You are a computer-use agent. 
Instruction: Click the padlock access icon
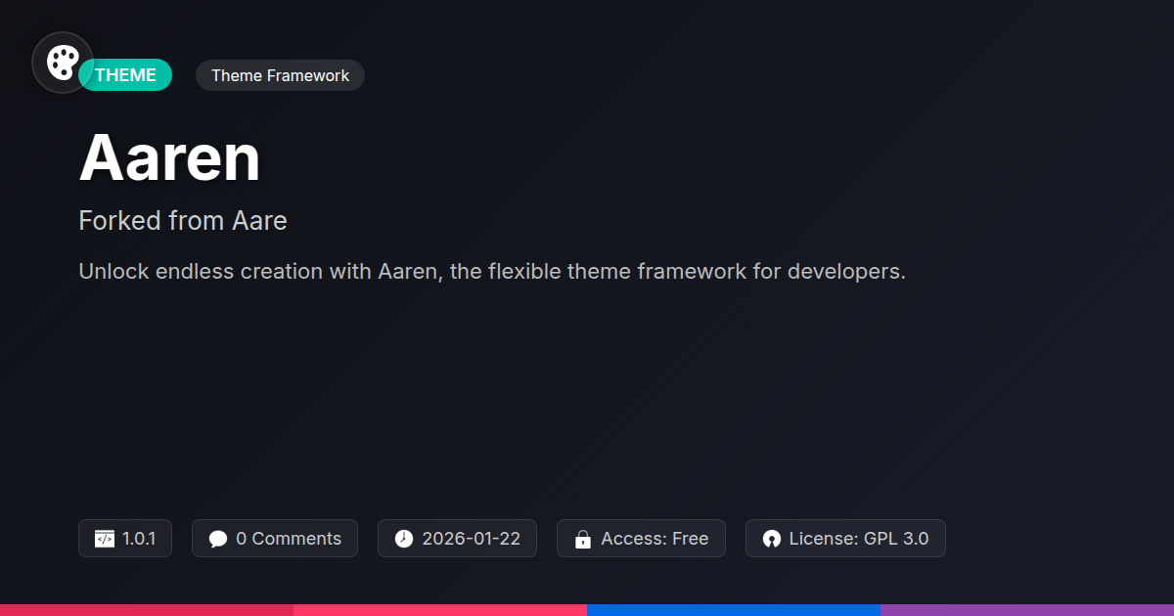tap(583, 539)
